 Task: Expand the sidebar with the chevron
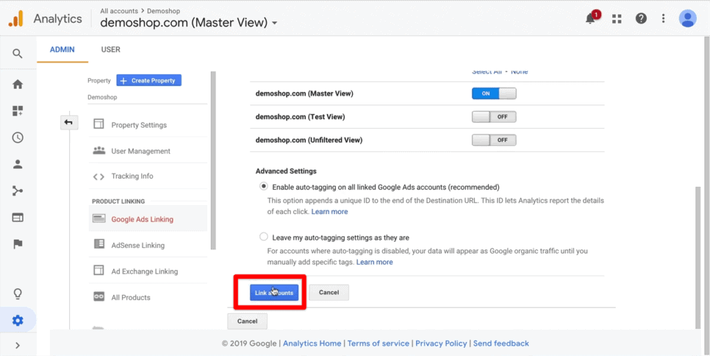tap(17, 346)
